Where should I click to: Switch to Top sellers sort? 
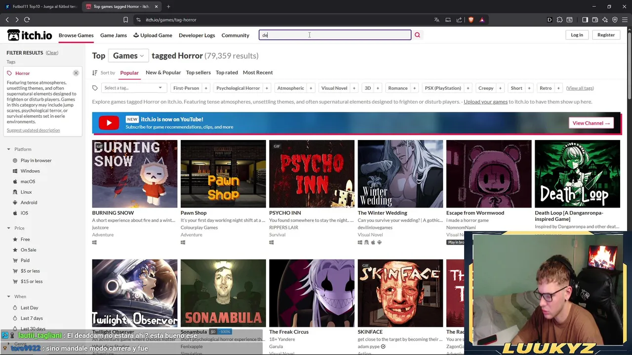coord(198,72)
